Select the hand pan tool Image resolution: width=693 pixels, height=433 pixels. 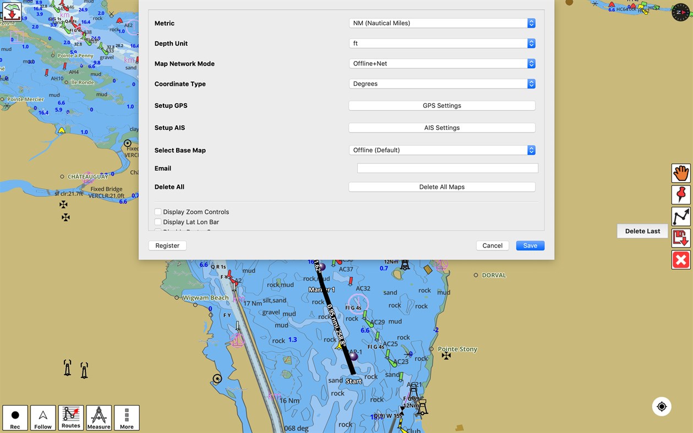point(680,172)
